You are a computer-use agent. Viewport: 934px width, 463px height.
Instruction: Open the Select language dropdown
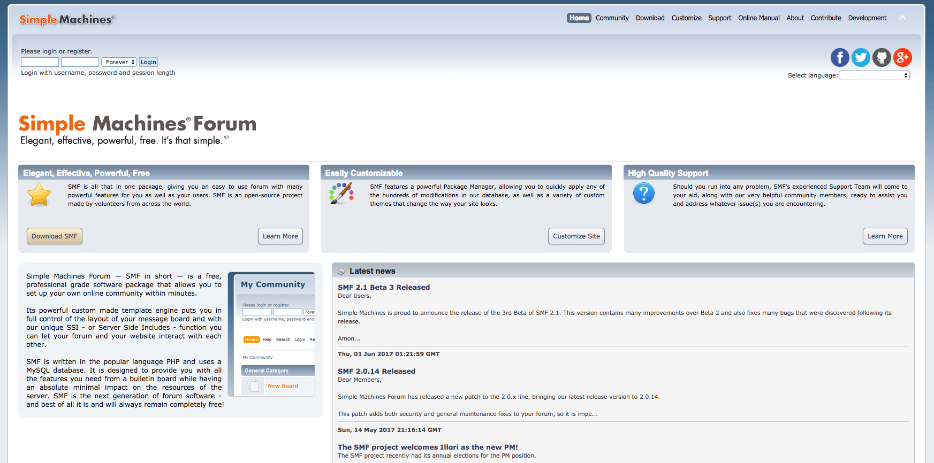(x=874, y=75)
